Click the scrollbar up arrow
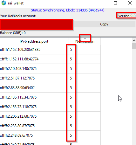136x145 pixels. coord(134,40)
